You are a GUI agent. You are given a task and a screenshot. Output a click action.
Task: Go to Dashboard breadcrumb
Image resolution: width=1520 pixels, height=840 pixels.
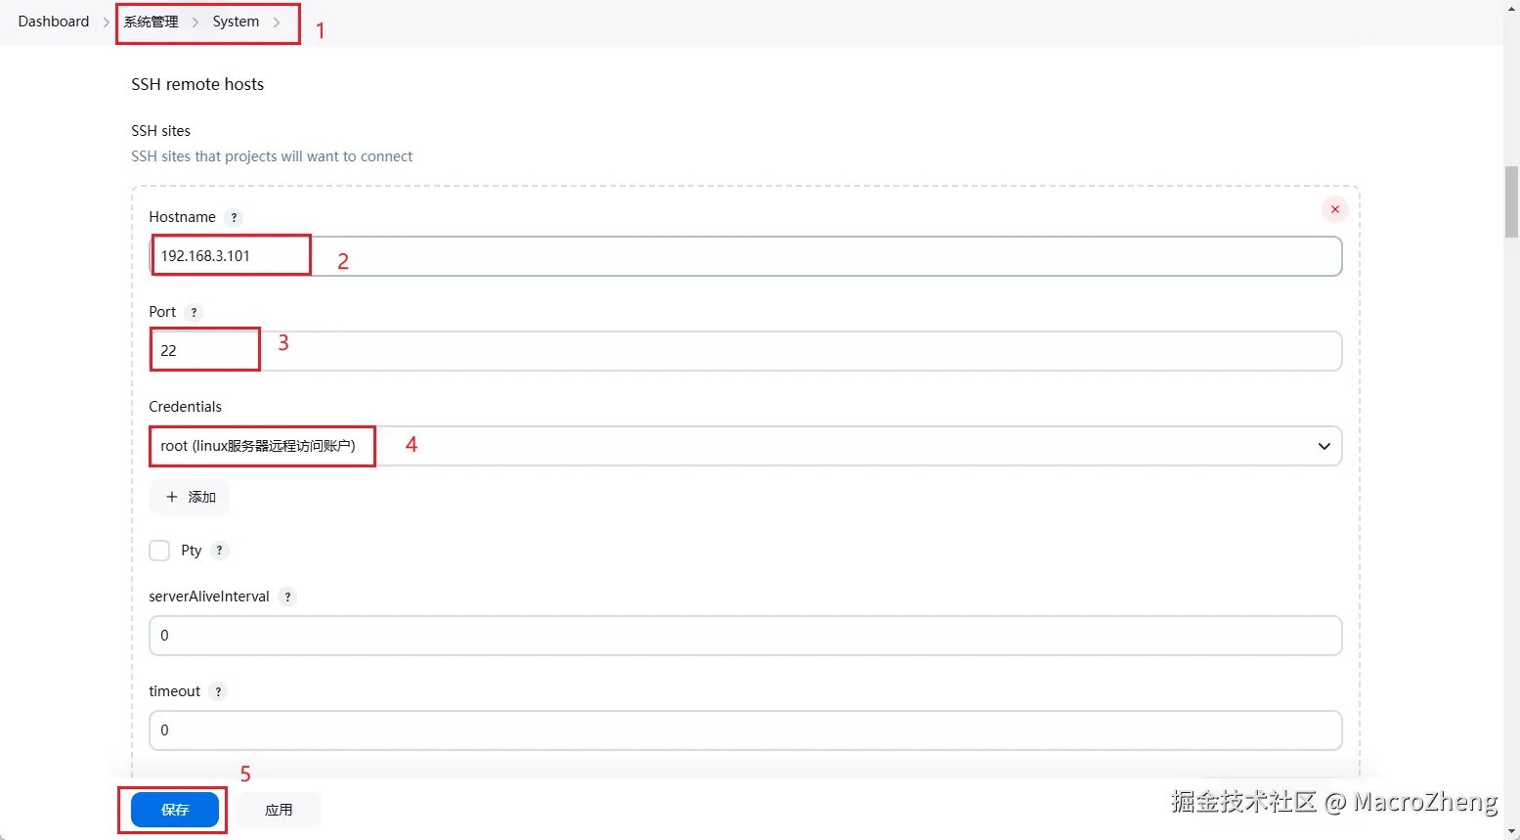(54, 22)
